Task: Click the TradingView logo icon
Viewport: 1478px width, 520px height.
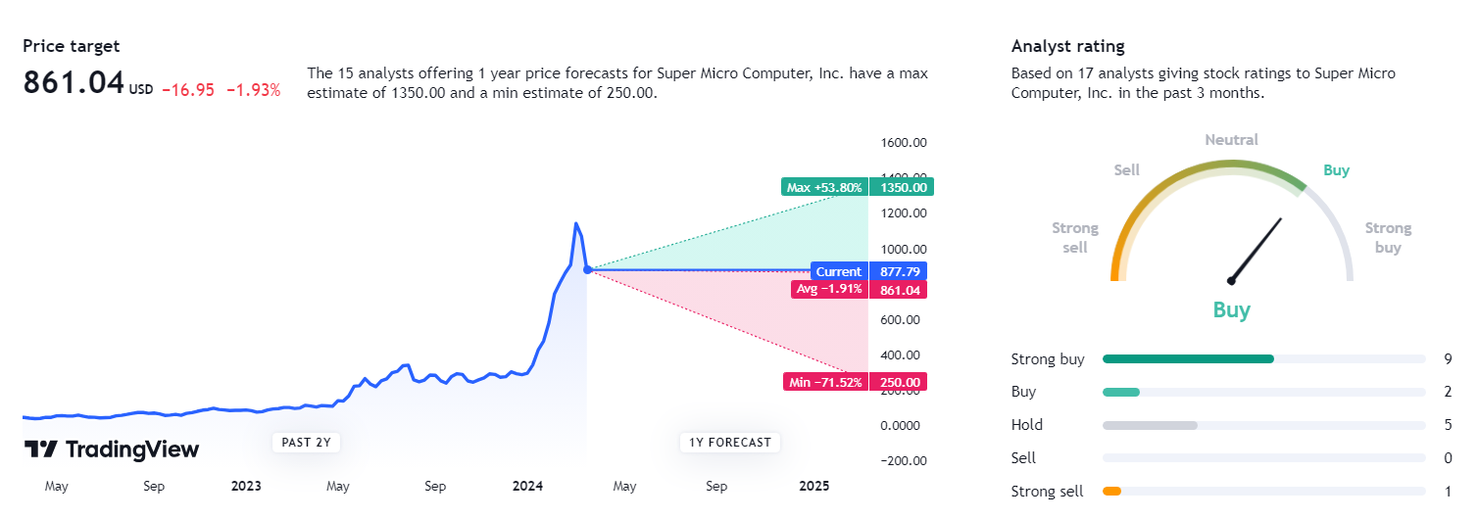Action: [x=40, y=449]
